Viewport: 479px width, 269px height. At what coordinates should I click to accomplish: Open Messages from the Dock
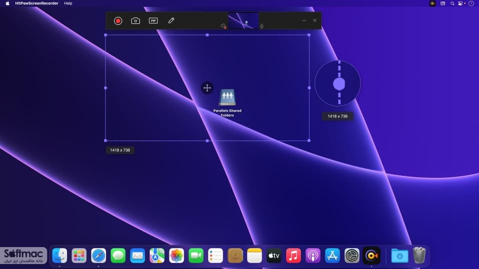(118, 255)
